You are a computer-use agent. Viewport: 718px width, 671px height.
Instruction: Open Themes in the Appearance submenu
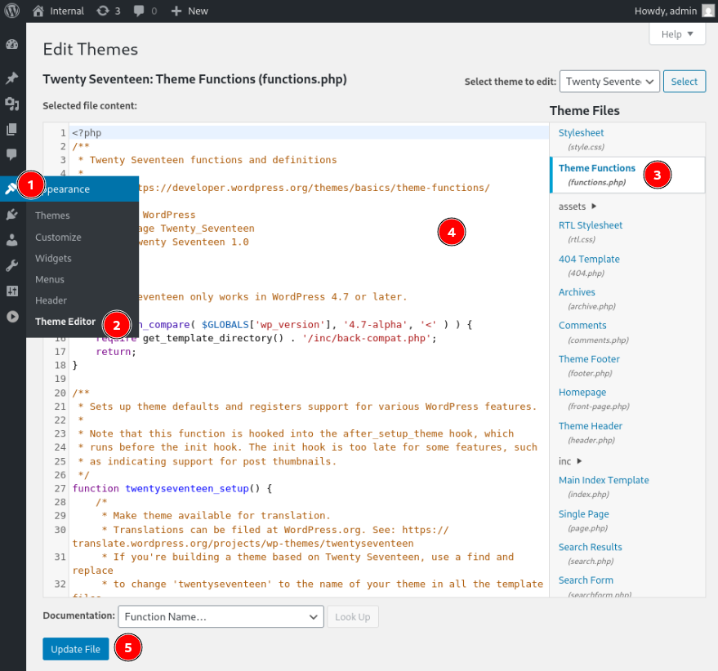52,216
